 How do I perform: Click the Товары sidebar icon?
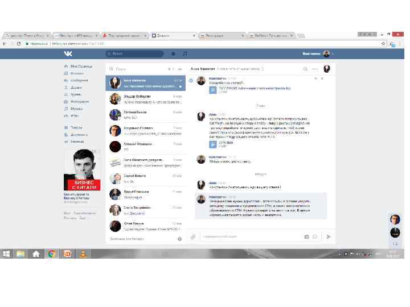pos(66,128)
